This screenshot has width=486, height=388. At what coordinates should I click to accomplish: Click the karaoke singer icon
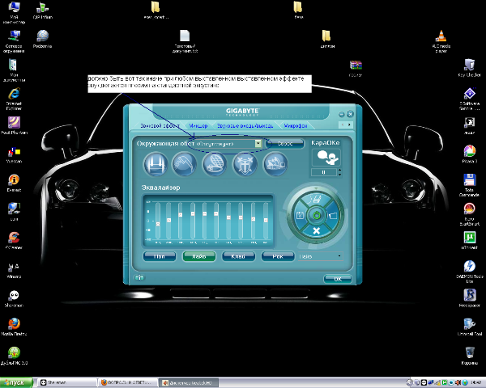coord(326,158)
